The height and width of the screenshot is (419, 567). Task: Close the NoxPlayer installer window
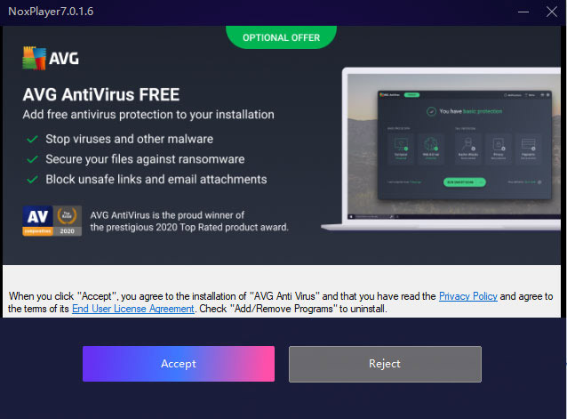552,12
